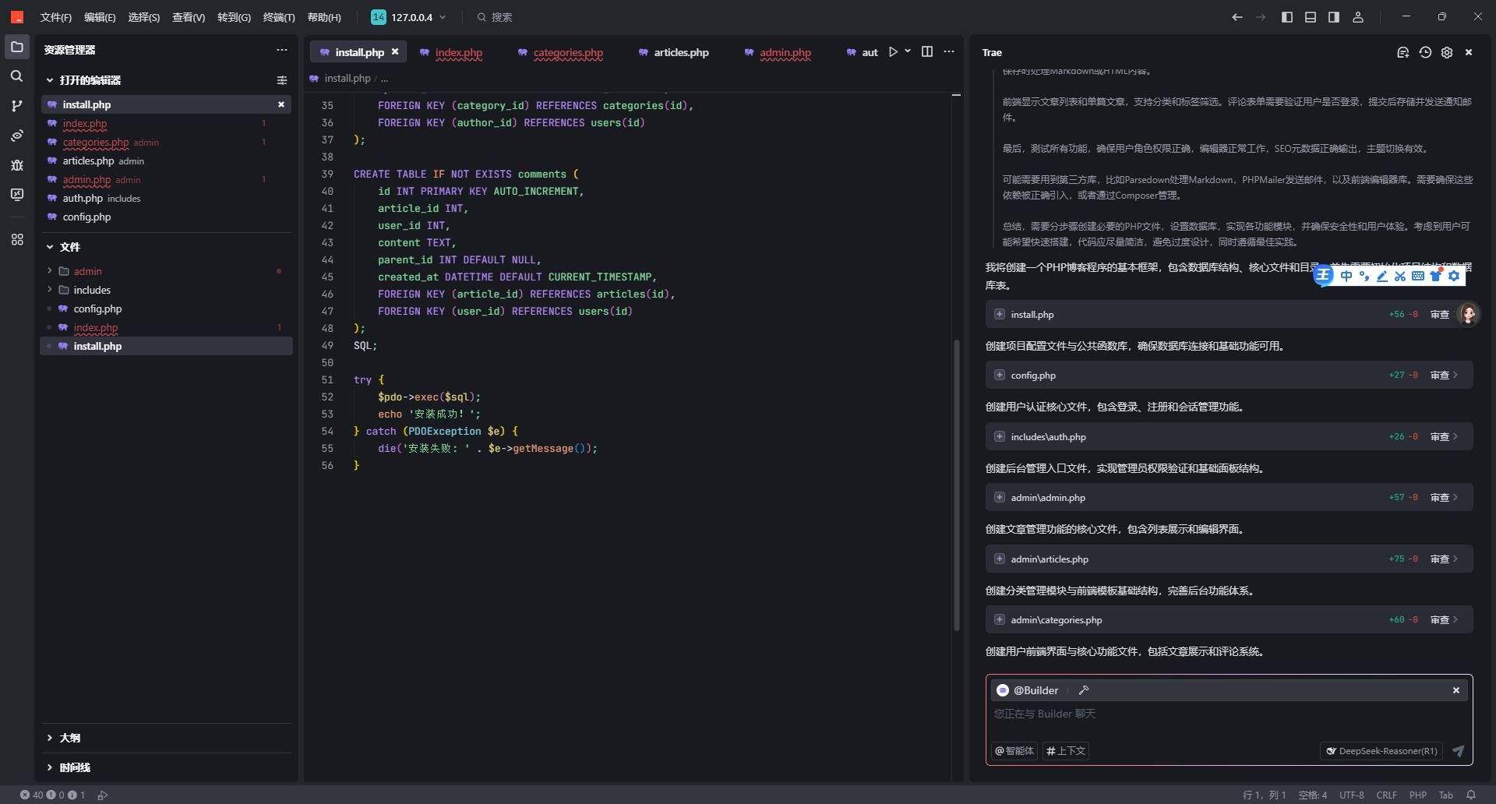Expand the install.php change card
This screenshot has height=804, width=1496.
click(x=1000, y=315)
